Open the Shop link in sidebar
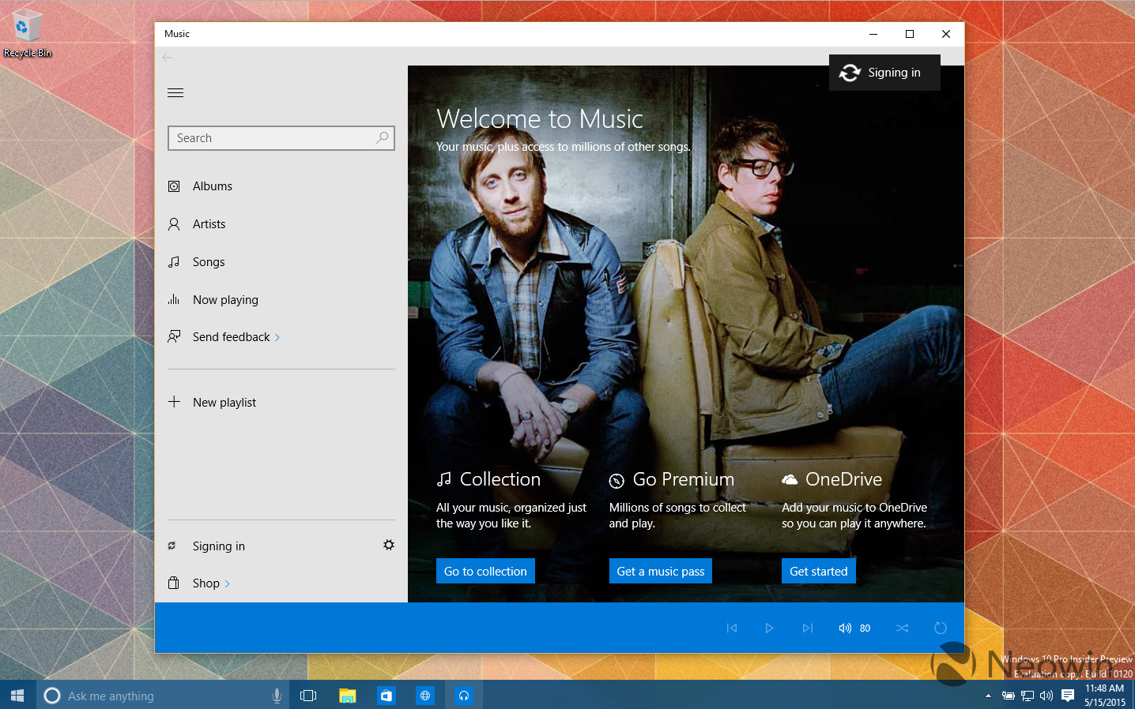The width and height of the screenshot is (1135, 709). click(206, 583)
